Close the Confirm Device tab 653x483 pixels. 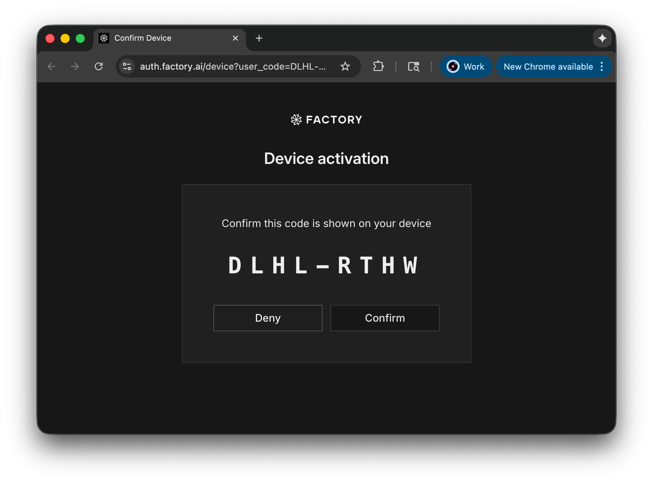(235, 38)
